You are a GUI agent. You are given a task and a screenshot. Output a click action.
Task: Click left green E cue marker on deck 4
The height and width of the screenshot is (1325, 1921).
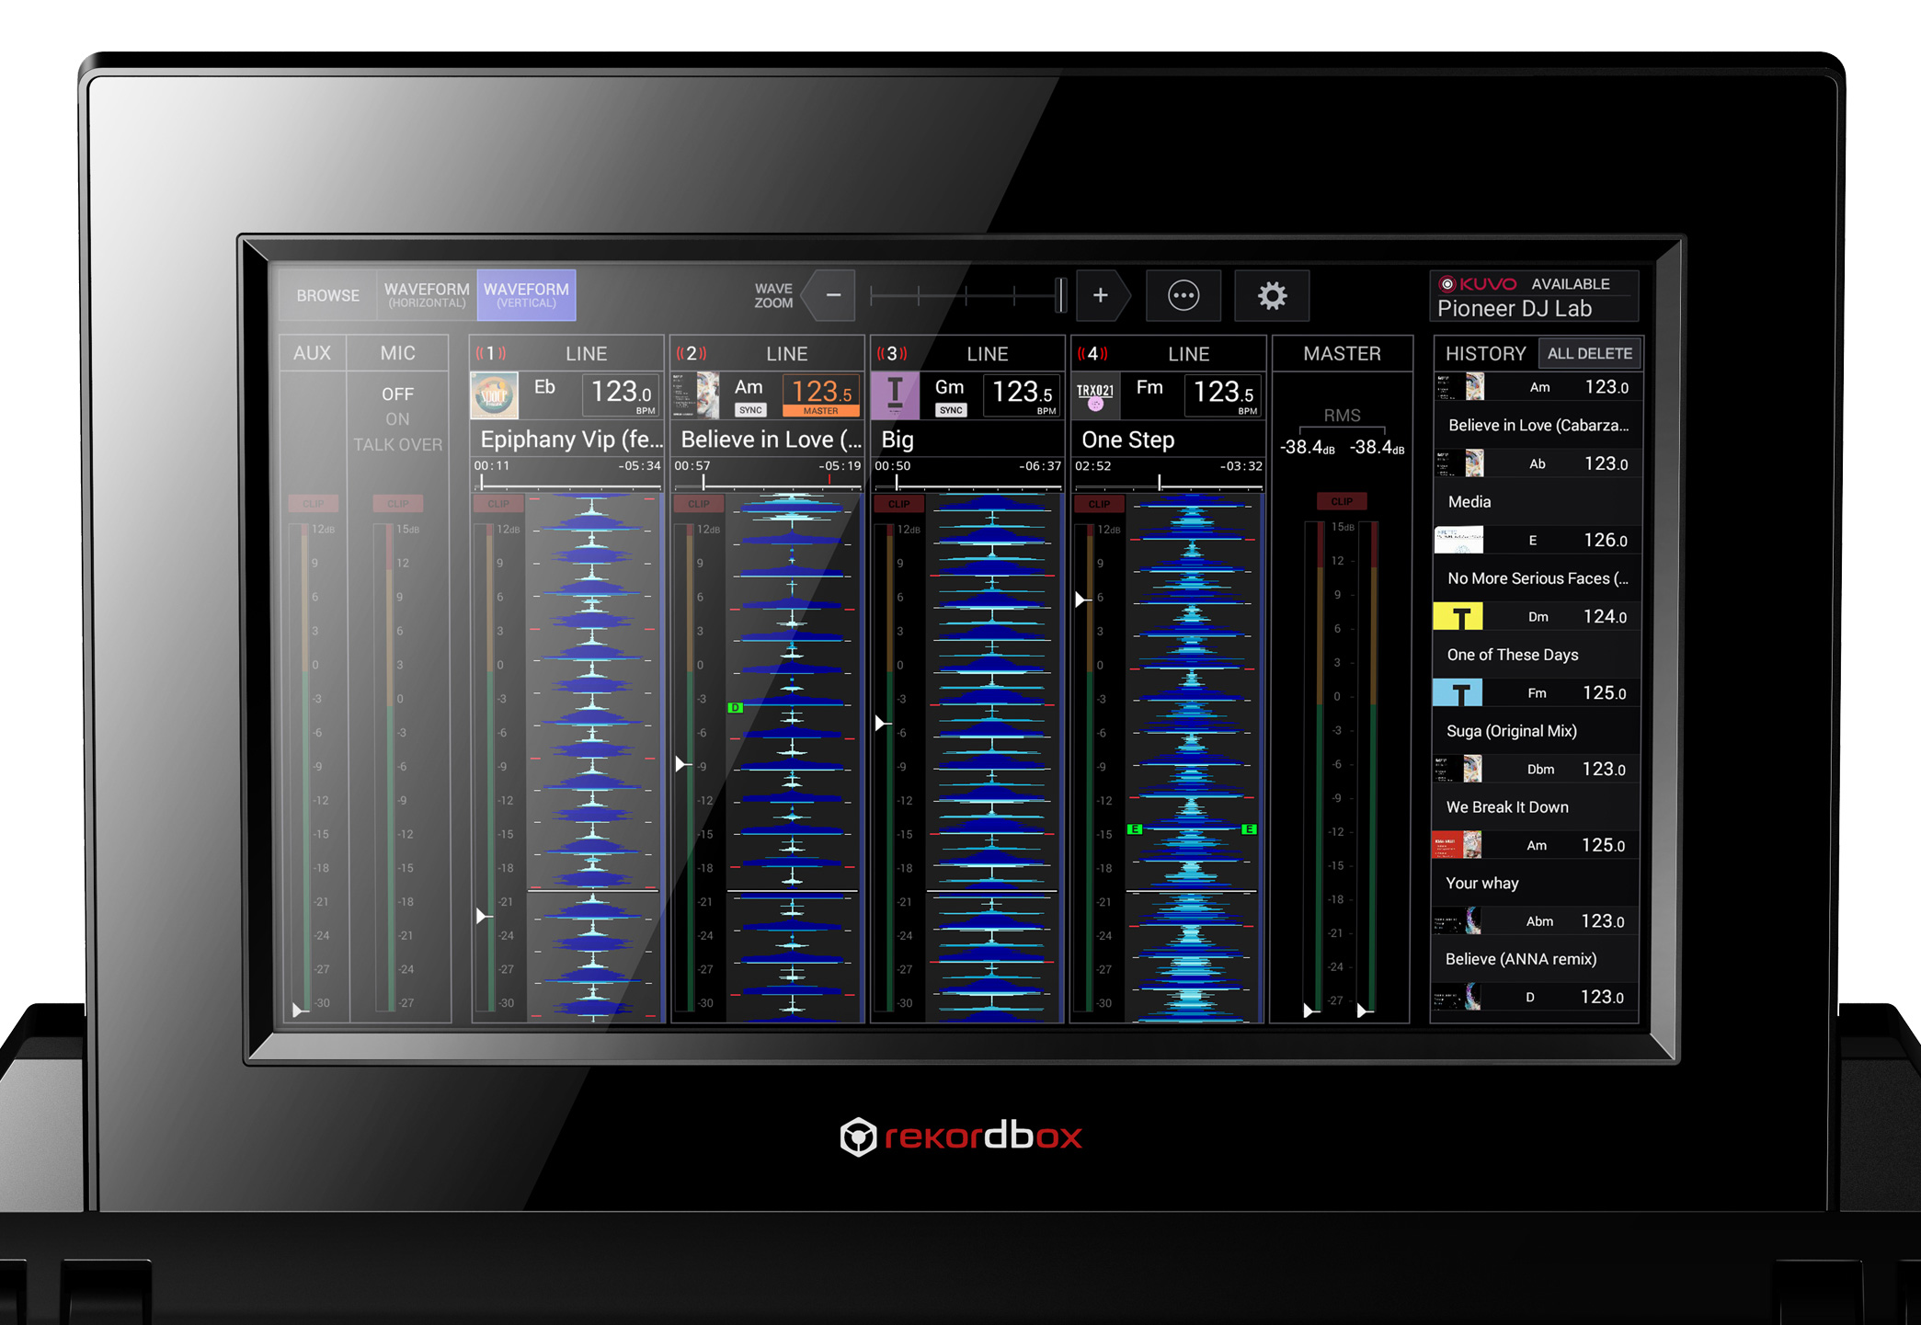click(x=1135, y=828)
